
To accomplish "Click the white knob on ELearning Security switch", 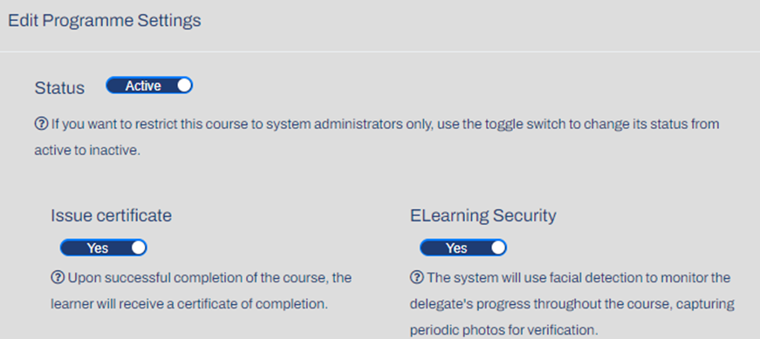I will point(497,247).
